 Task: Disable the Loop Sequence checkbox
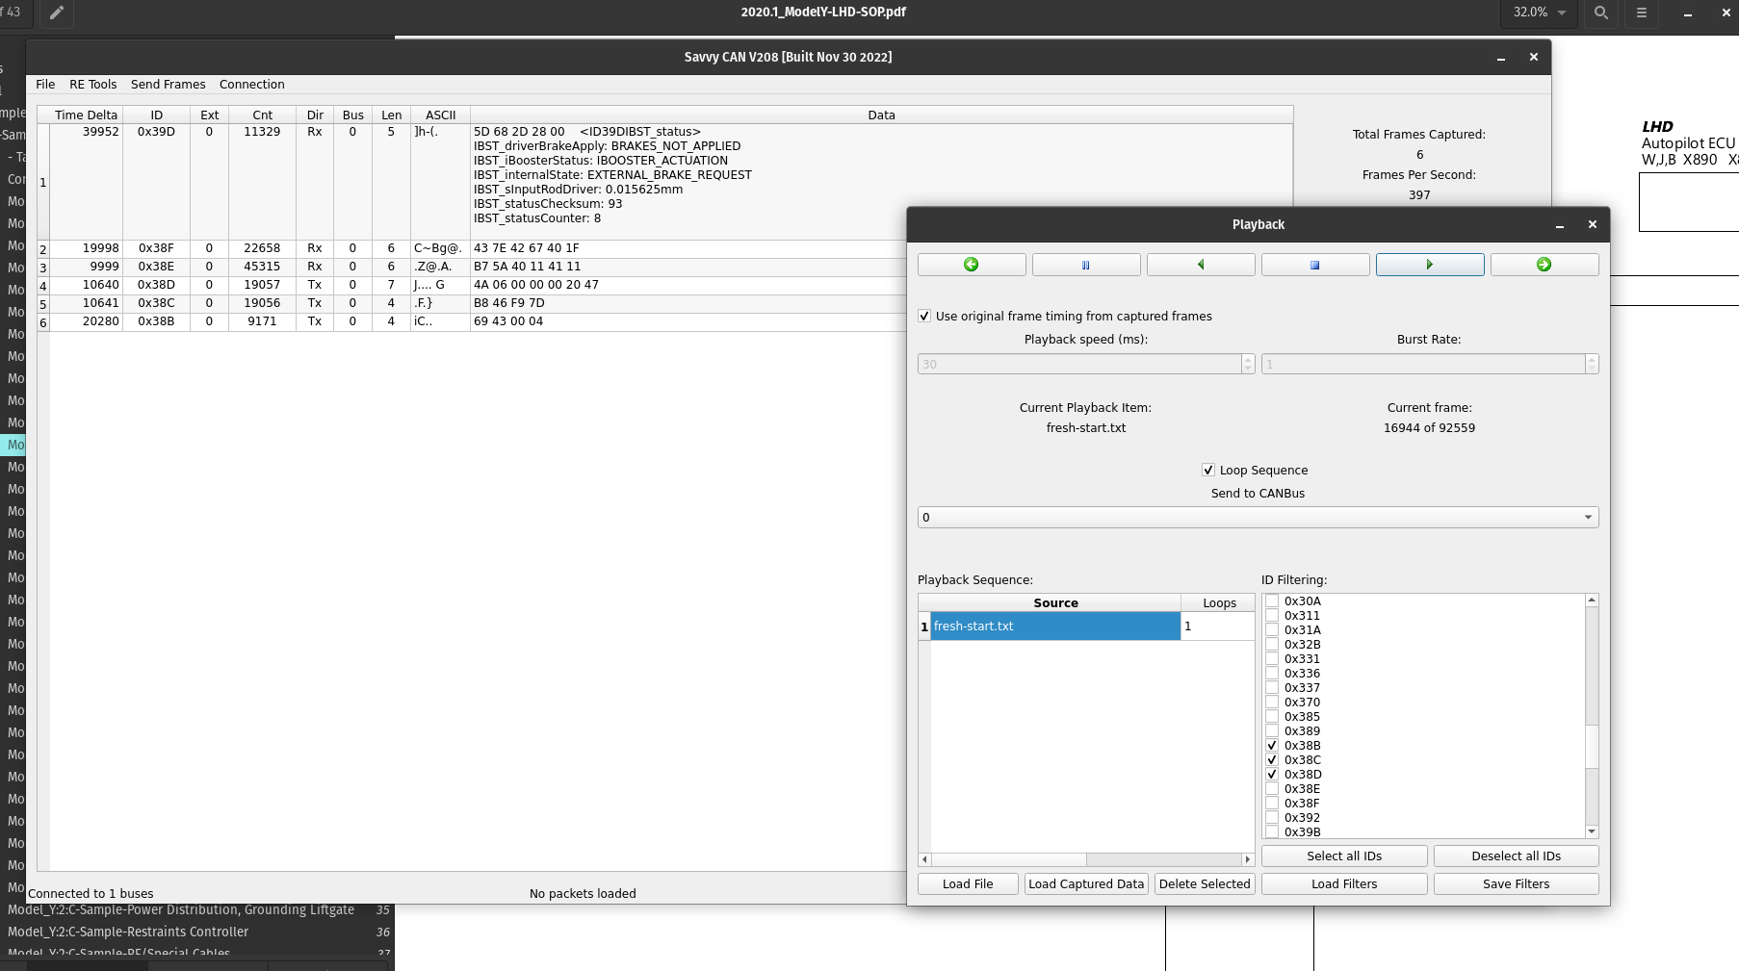pyautogui.click(x=1208, y=471)
